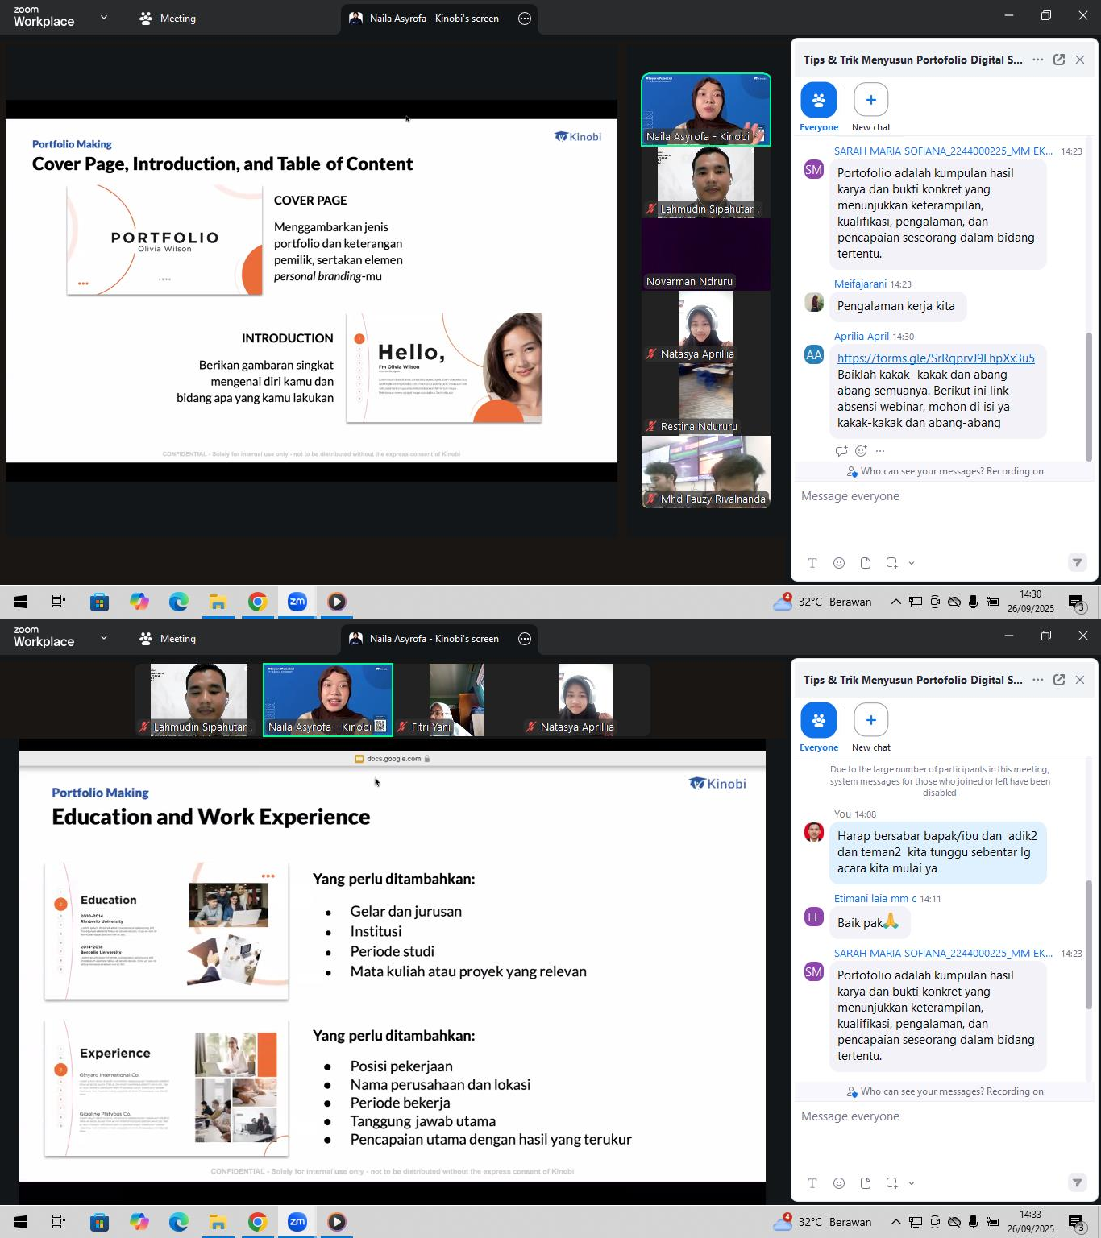Select Naila Asyrofa - Kinobi's screen tab in upper window
The width and height of the screenshot is (1101, 1238).
click(425, 19)
